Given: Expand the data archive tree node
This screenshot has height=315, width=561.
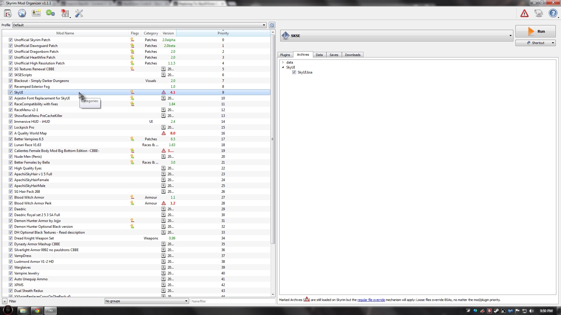Looking at the screenshot, I should [x=283, y=62].
